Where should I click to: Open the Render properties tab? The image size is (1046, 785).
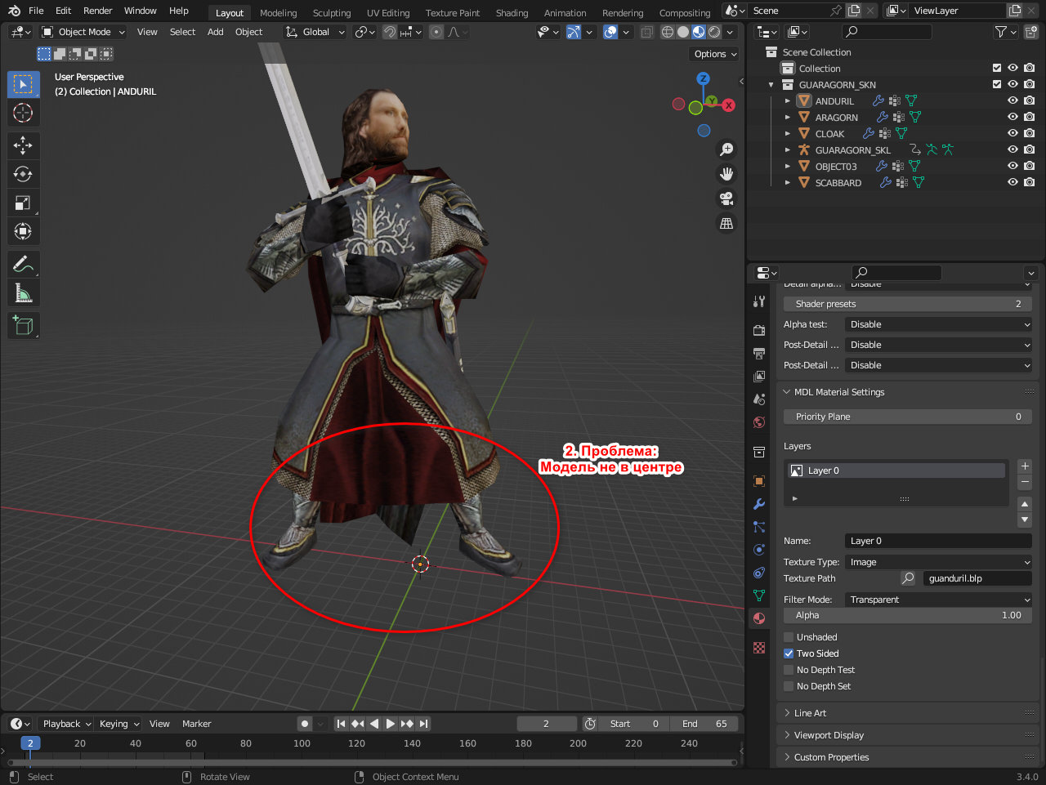tap(759, 330)
